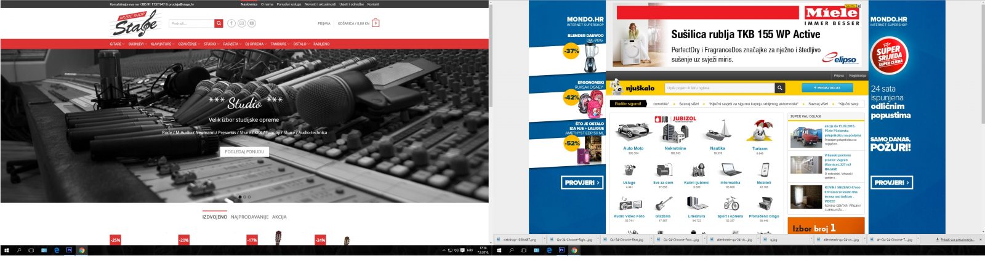The image size is (985, 277).
Task: Switch to IZDVOJENO tab
Action: tap(215, 217)
